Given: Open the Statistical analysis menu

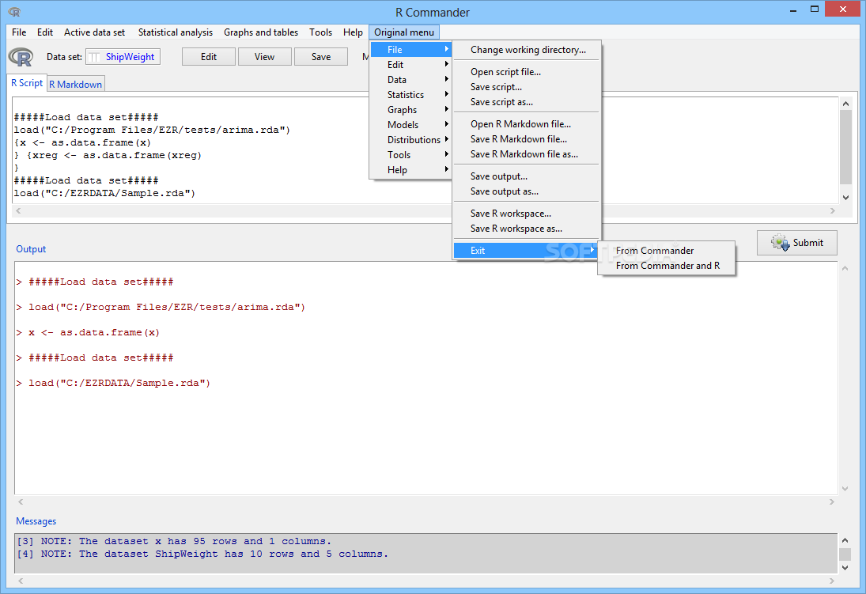Looking at the screenshot, I should pos(175,32).
